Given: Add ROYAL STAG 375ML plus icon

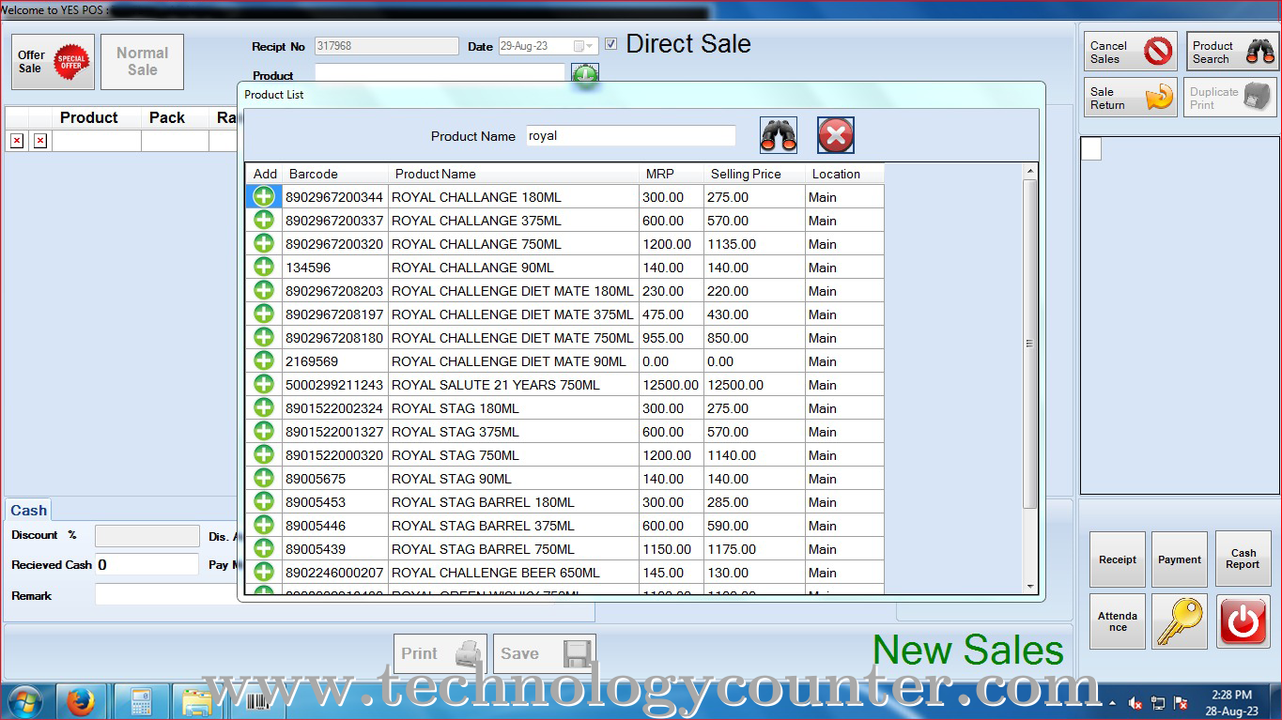Looking at the screenshot, I should point(264,432).
